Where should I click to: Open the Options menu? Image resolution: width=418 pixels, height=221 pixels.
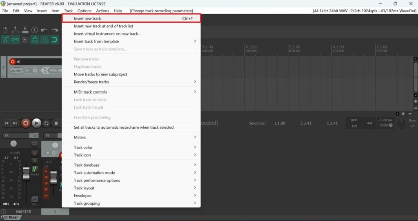84,11
